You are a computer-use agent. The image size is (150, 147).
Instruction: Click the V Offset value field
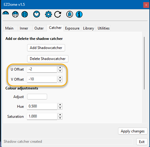(x=42, y=79)
